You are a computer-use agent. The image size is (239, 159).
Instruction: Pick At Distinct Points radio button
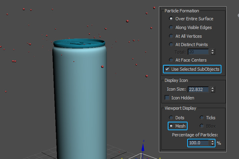(x=171, y=45)
